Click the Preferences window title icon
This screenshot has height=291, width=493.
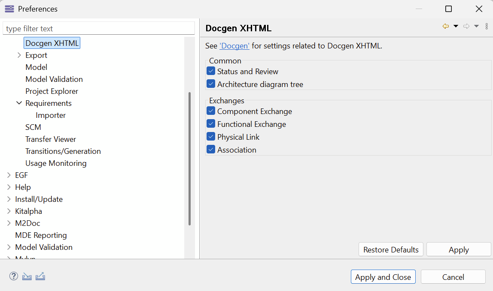[x=9, y=9]
